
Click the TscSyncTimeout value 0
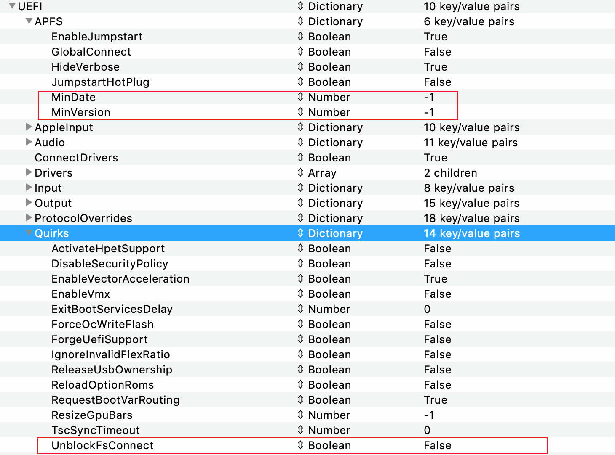point(427,430)
